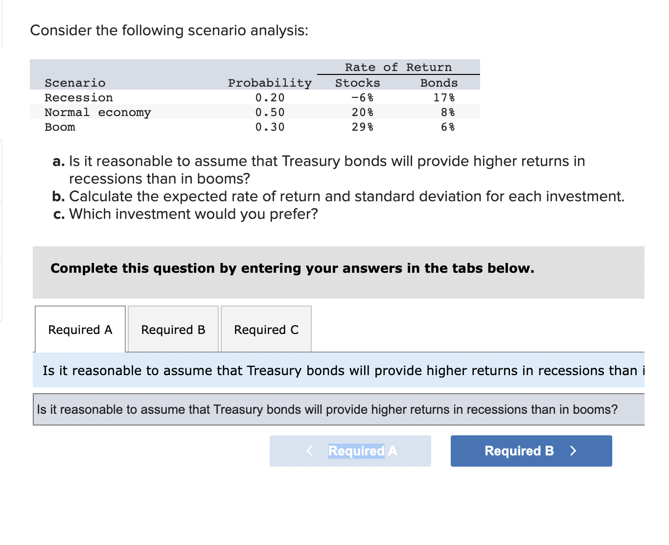
Task: Select the gray instructions banner text
Action: pos(292,268)
